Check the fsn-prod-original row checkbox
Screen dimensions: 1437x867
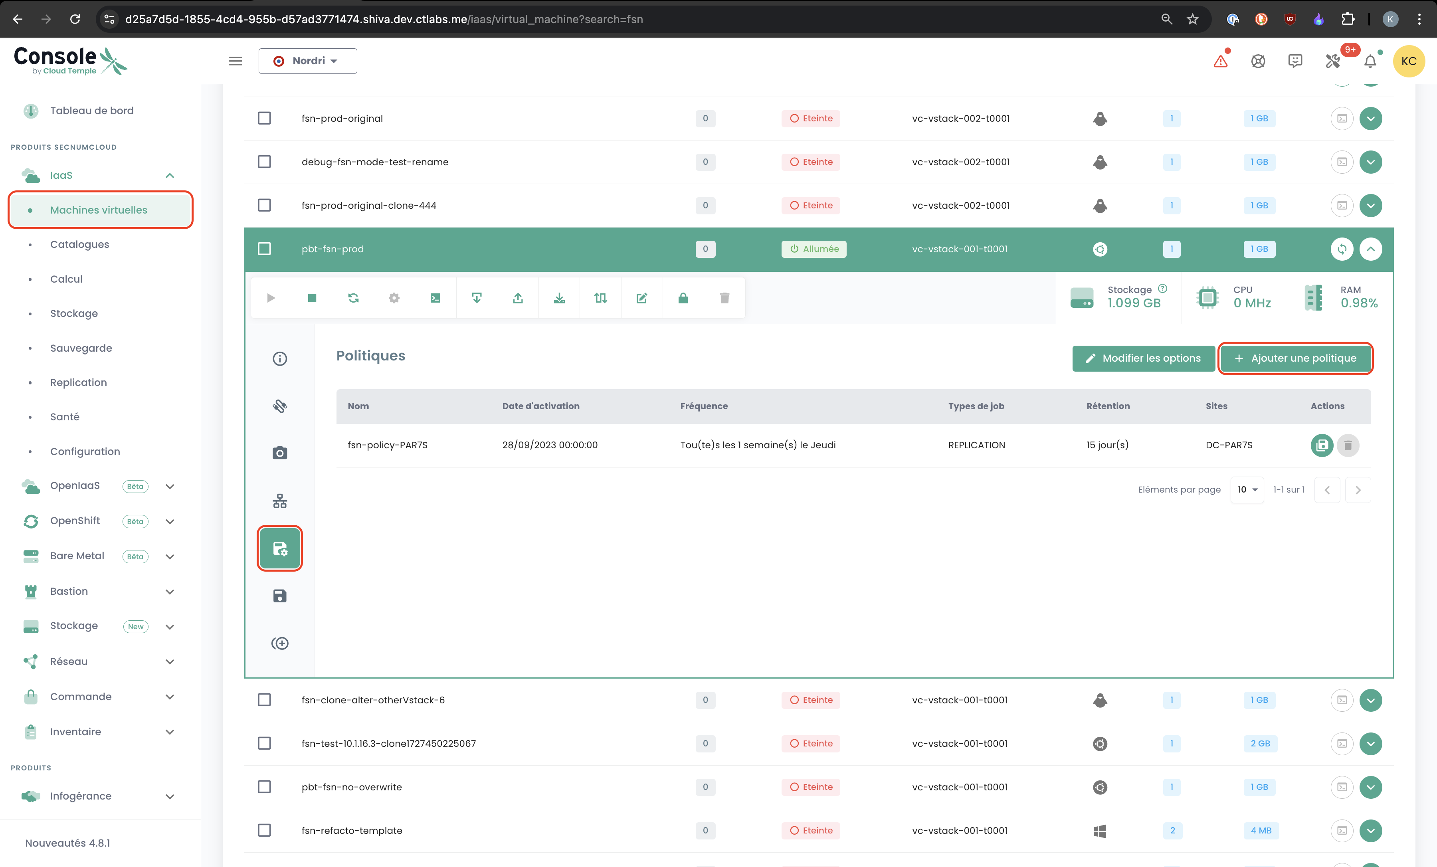pos(264,119)
